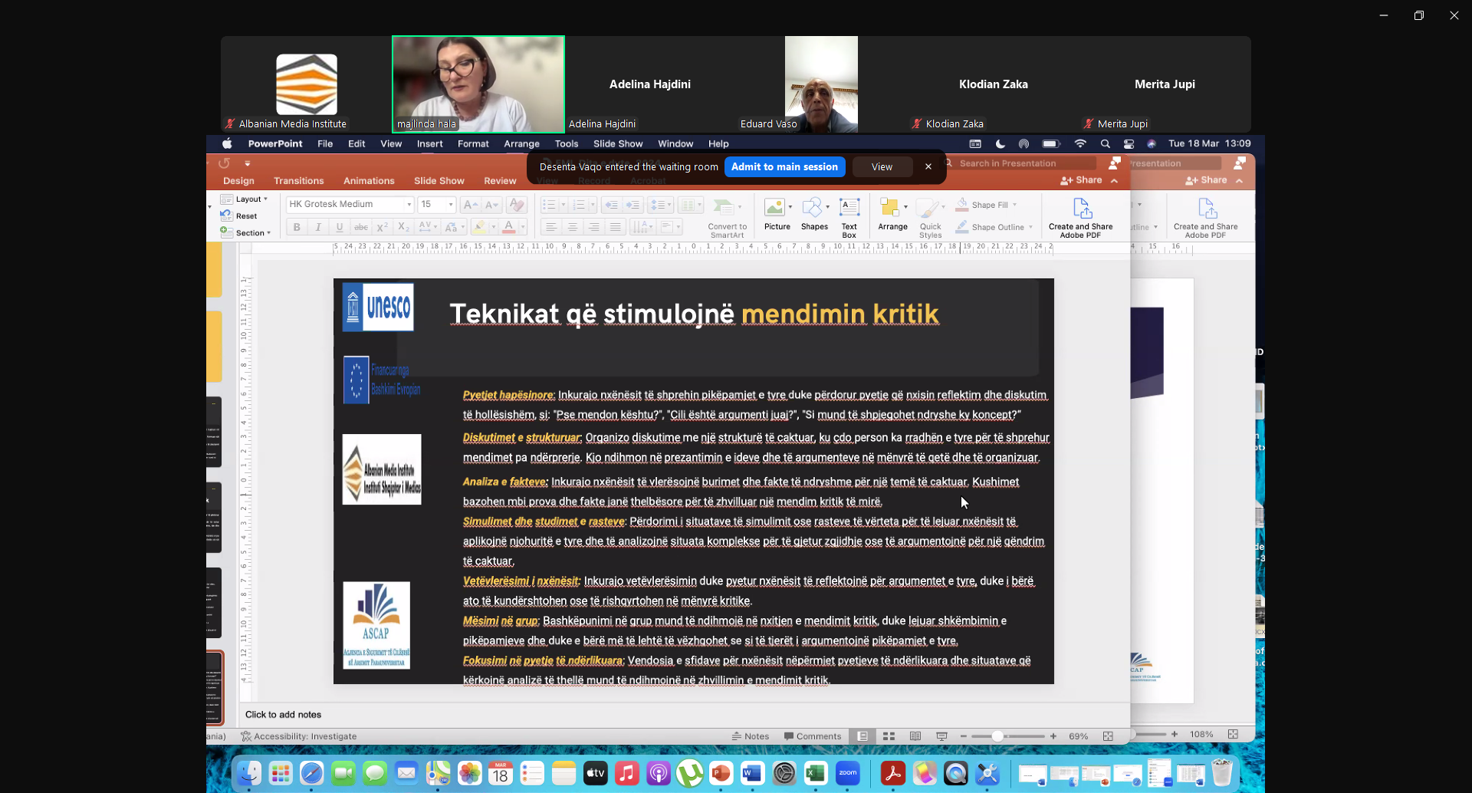This screenshot has width=1472, height=793.
Task: Expand the font color dropdown arrow
Action: tap(523, 227)
